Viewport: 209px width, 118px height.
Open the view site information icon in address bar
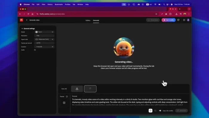coord(37,14)
